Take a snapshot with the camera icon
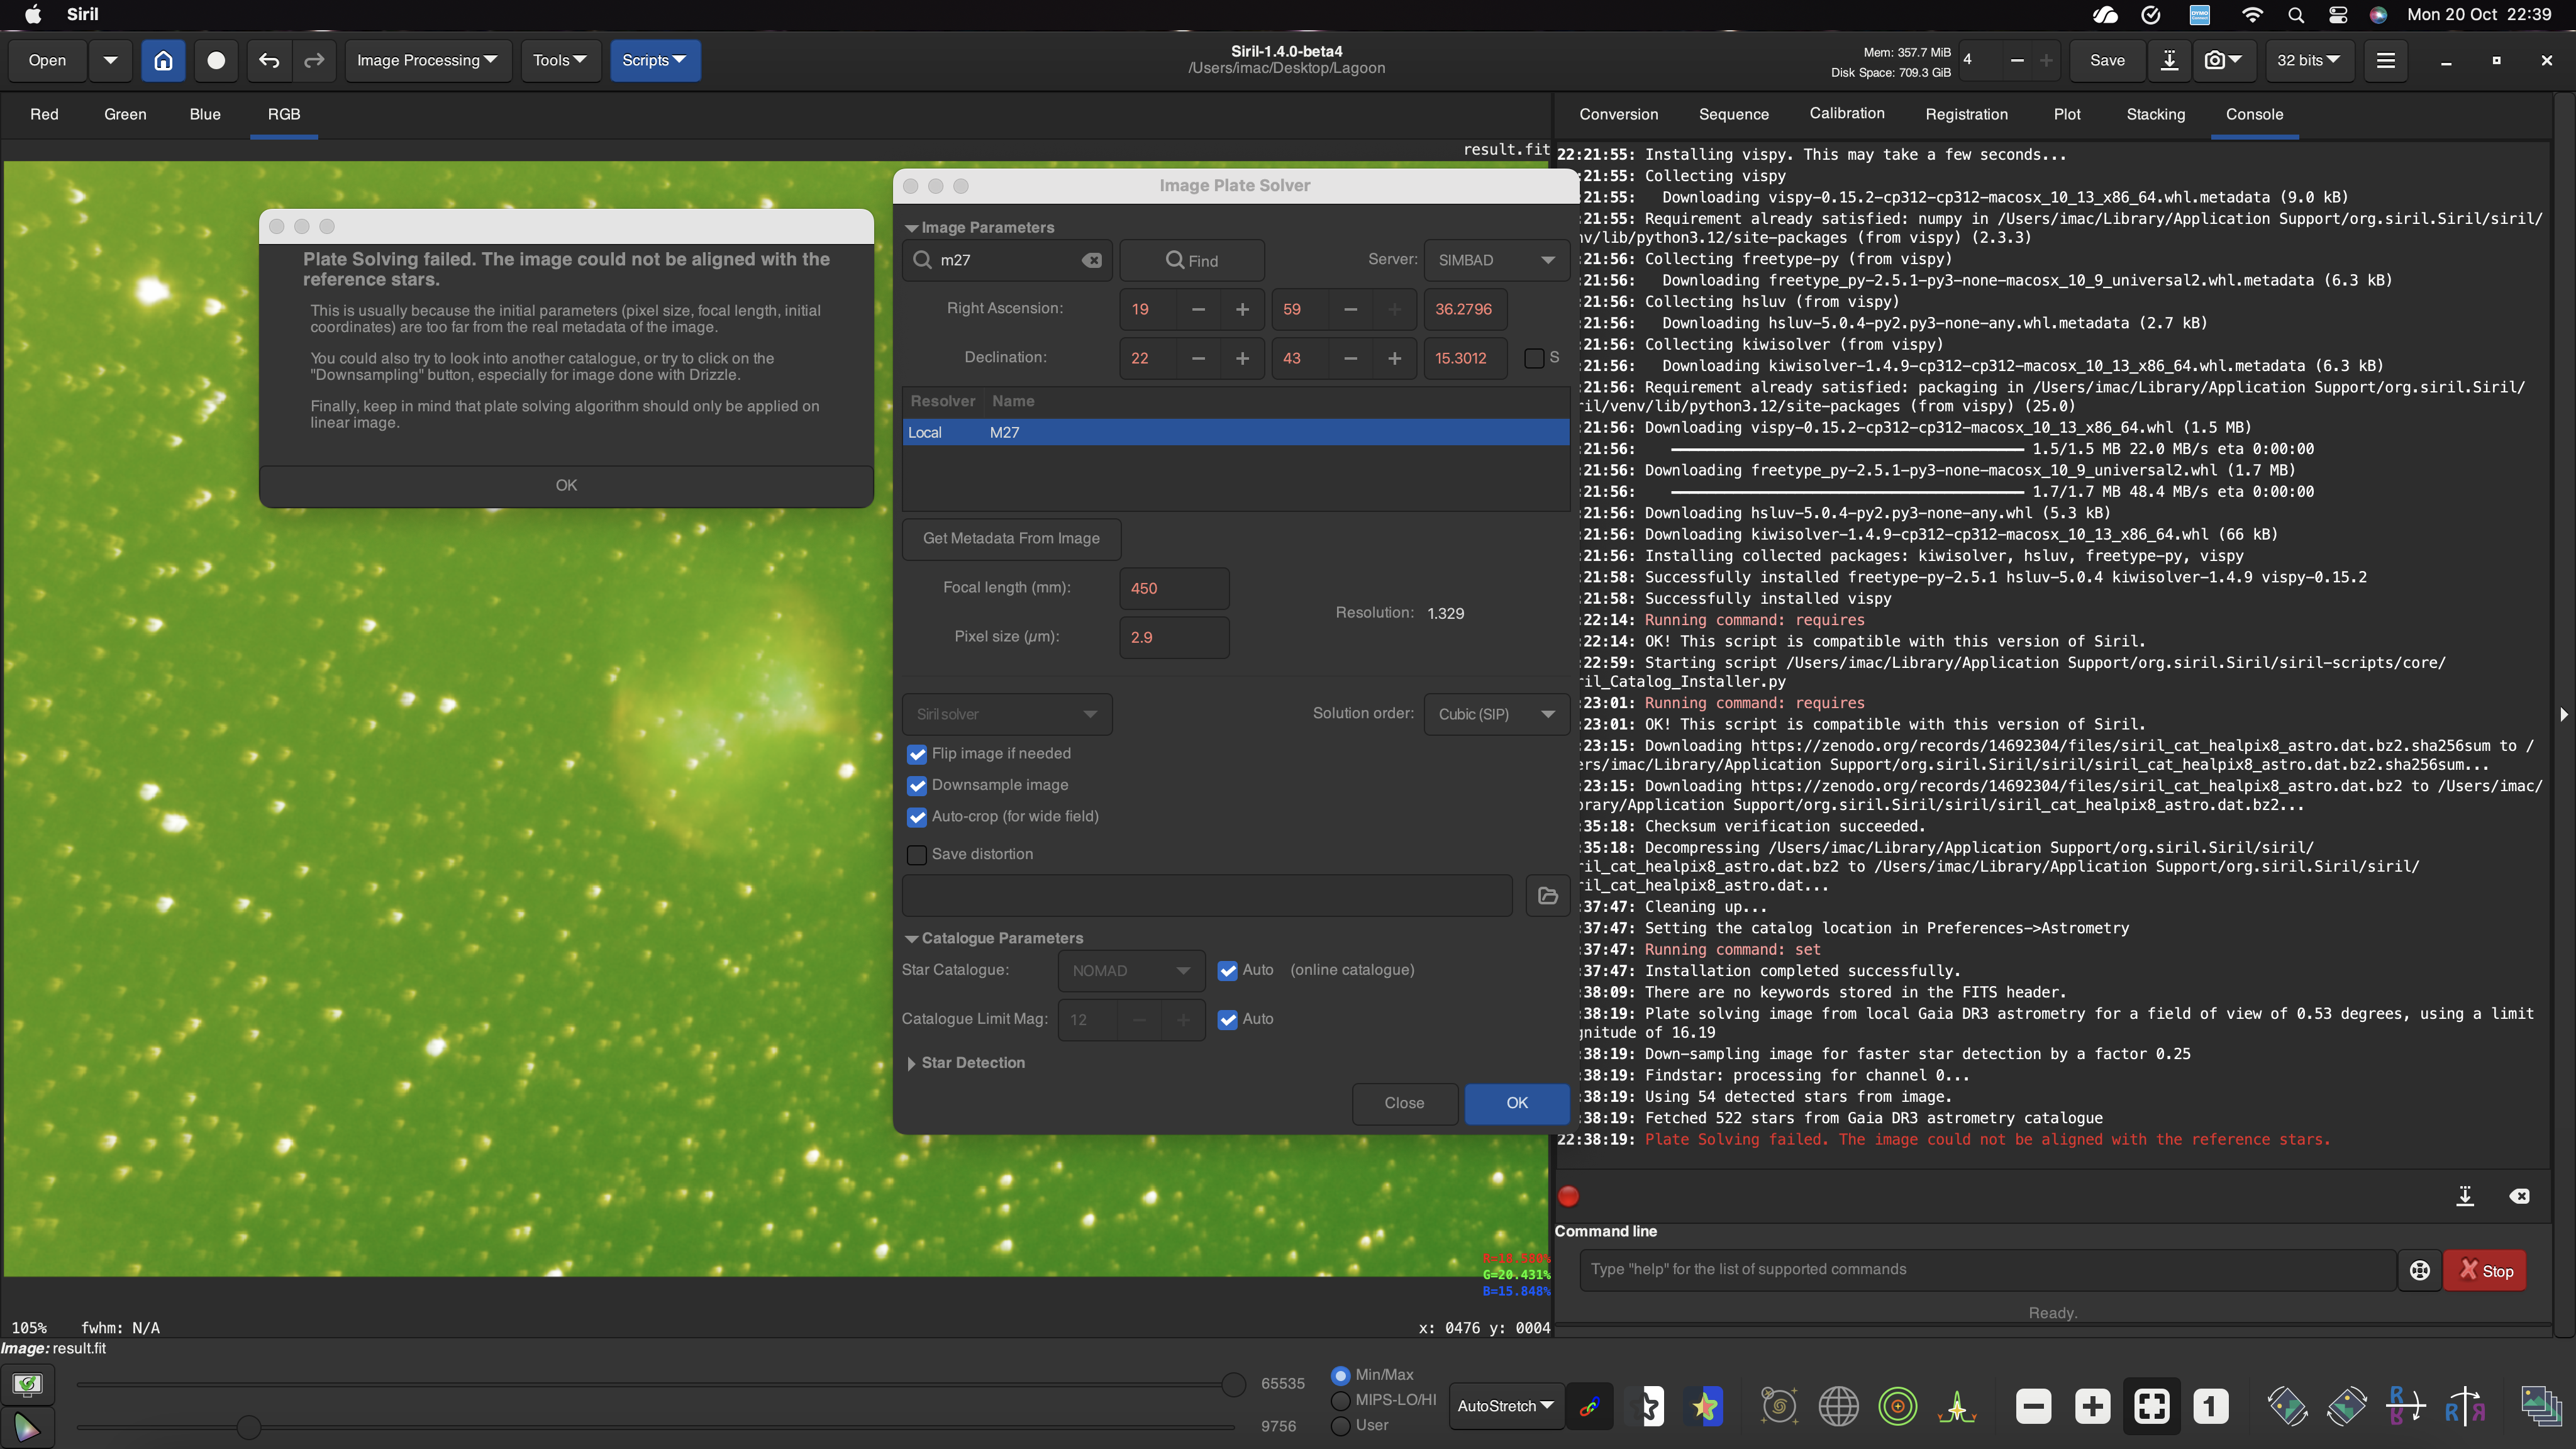The height and width of the screenshot is (1449, 2576). (2214, 60)
